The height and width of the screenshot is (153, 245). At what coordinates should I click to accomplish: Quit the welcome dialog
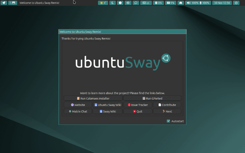coord(138,111)
